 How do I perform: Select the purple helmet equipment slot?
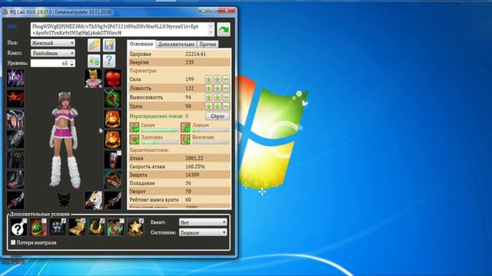click(15, 78)
